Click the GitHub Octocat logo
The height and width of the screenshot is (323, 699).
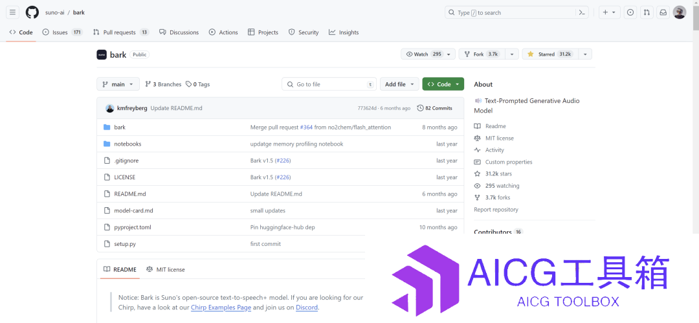pyautogui.click(x=32, y=12)
